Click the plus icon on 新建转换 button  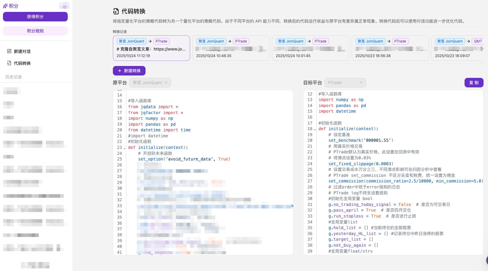tap(120, 71)
